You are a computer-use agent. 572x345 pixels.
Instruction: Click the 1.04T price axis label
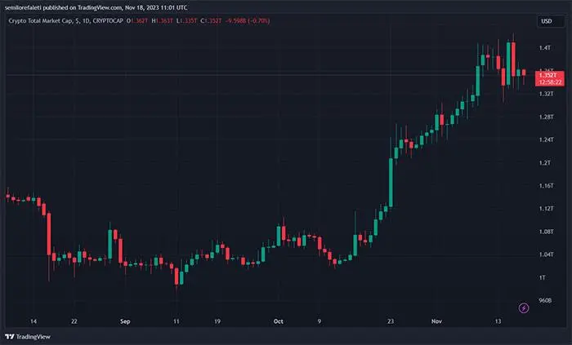coord(546,254)
